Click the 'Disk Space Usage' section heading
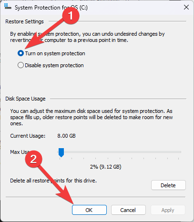The image size is (194, 222). click(25, 99)
